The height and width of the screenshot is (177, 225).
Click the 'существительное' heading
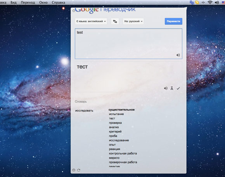coord(121,110)
